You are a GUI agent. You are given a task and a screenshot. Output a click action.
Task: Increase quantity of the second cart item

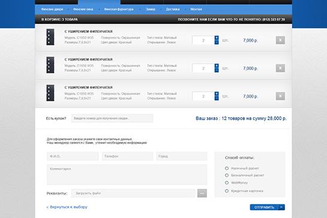click(x=216, y=66)
